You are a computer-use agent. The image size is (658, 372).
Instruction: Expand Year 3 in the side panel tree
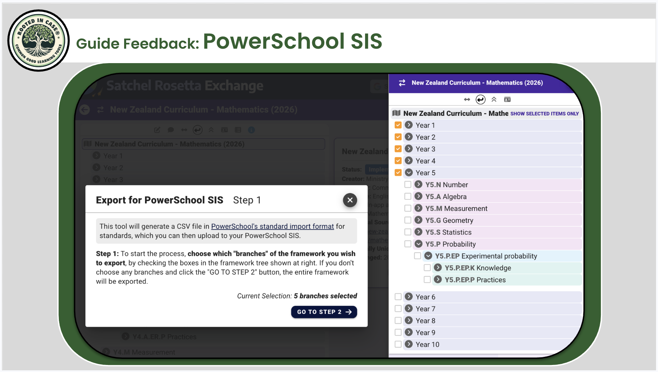pyautogui.click(x=409, y=149)
